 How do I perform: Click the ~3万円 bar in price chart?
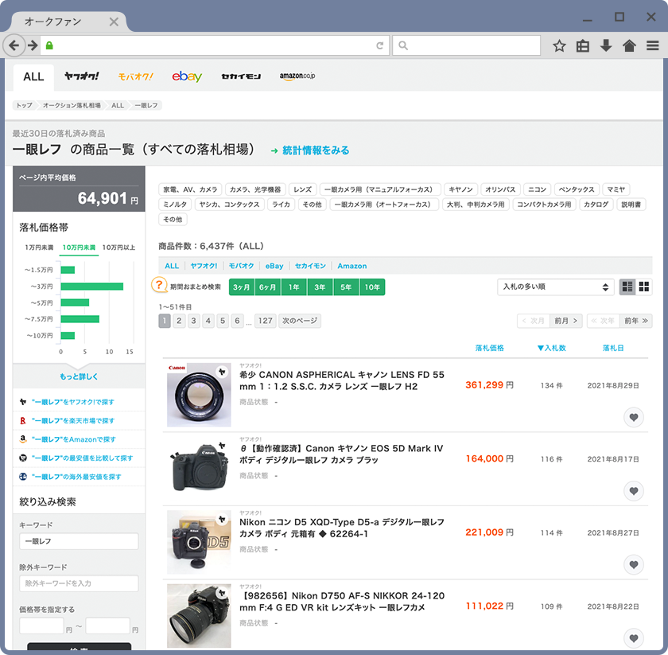(91, 287)
